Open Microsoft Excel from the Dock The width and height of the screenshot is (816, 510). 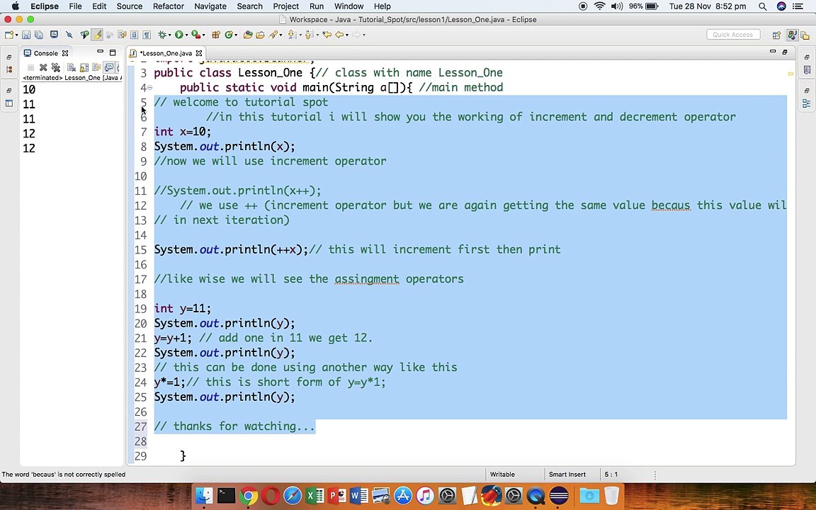314,496
